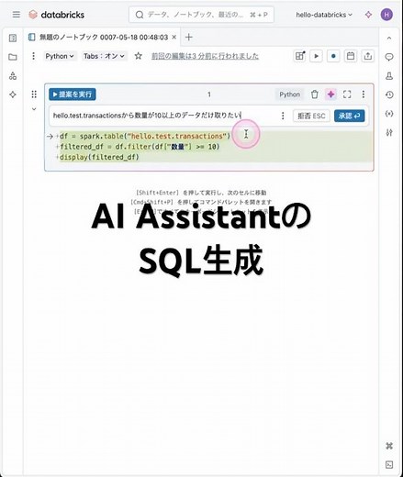
Task: Open the cell kebab menu
Action: click(364, 94)
